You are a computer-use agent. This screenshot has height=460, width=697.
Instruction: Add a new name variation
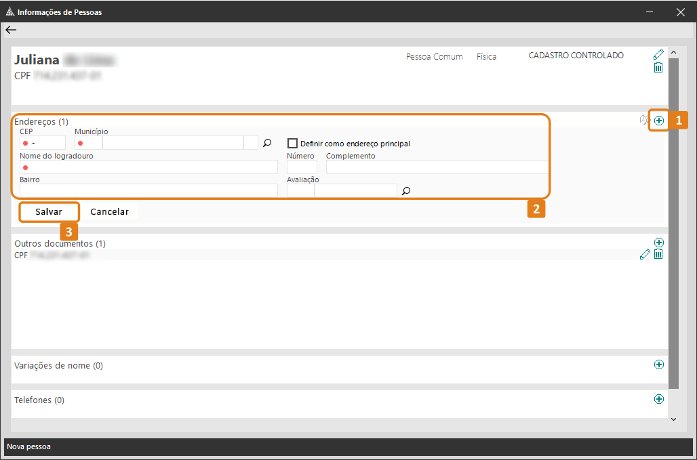pyautogui.click(x=658, y=364)
